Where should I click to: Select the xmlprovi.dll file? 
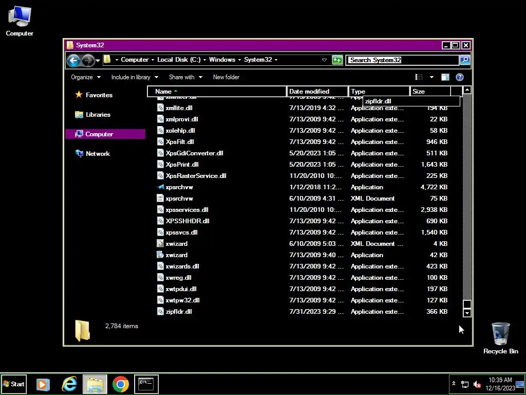coord(181,119)
